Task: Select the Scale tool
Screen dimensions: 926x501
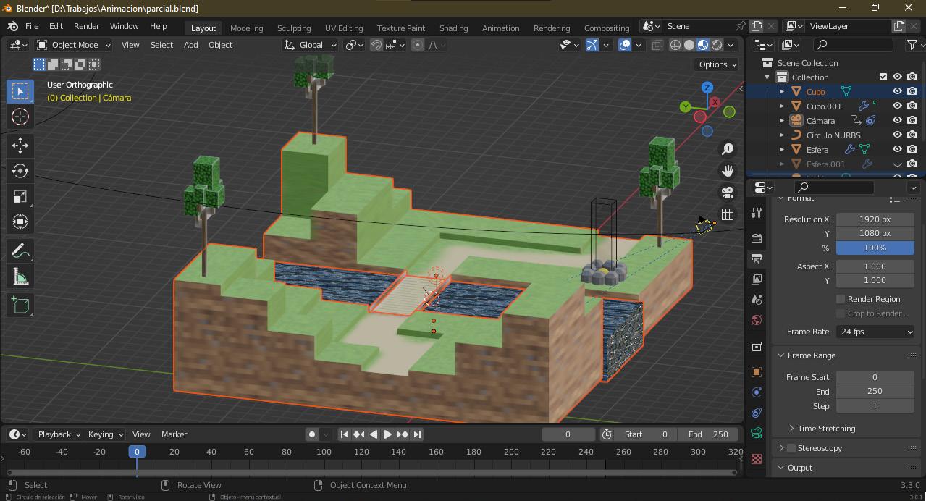Action: [20, 197]
